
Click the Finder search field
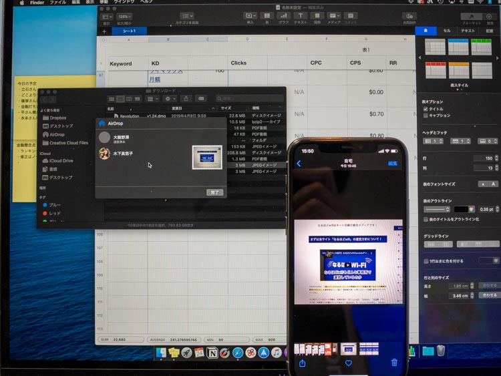250,98
